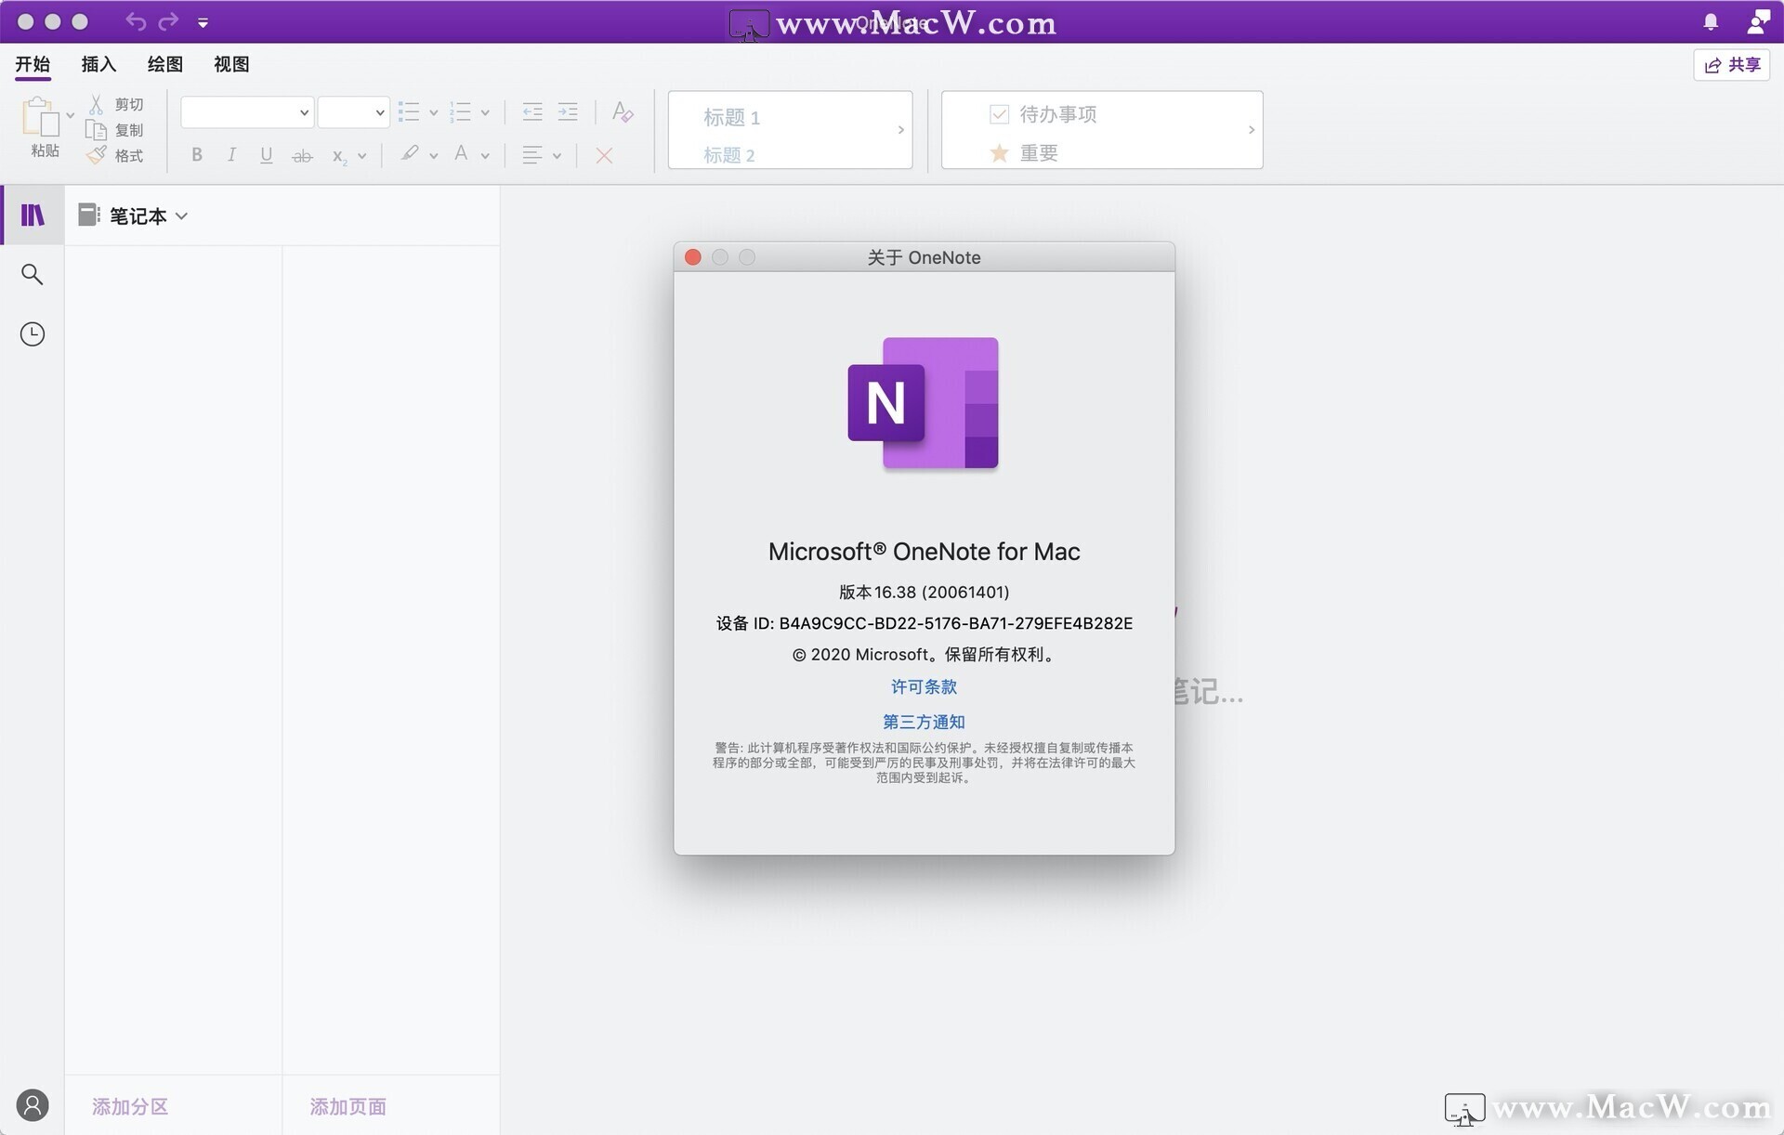Select the 剪切 (Cut) tool
This screenshot has width=1784, height=1135.
pyautogui.click(x=115, y=103)
